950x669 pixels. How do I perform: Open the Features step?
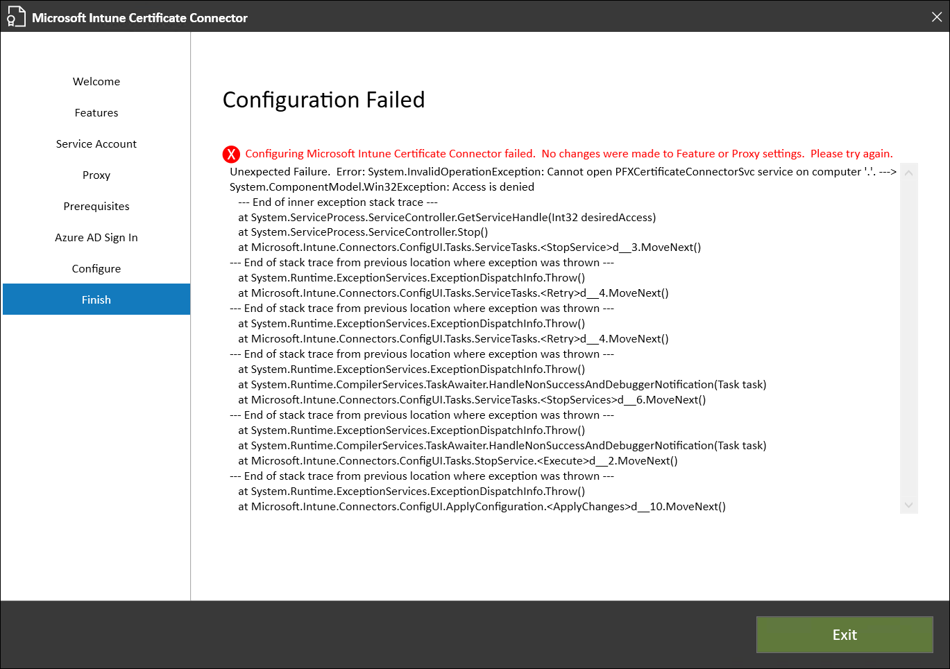pos(96,113)
